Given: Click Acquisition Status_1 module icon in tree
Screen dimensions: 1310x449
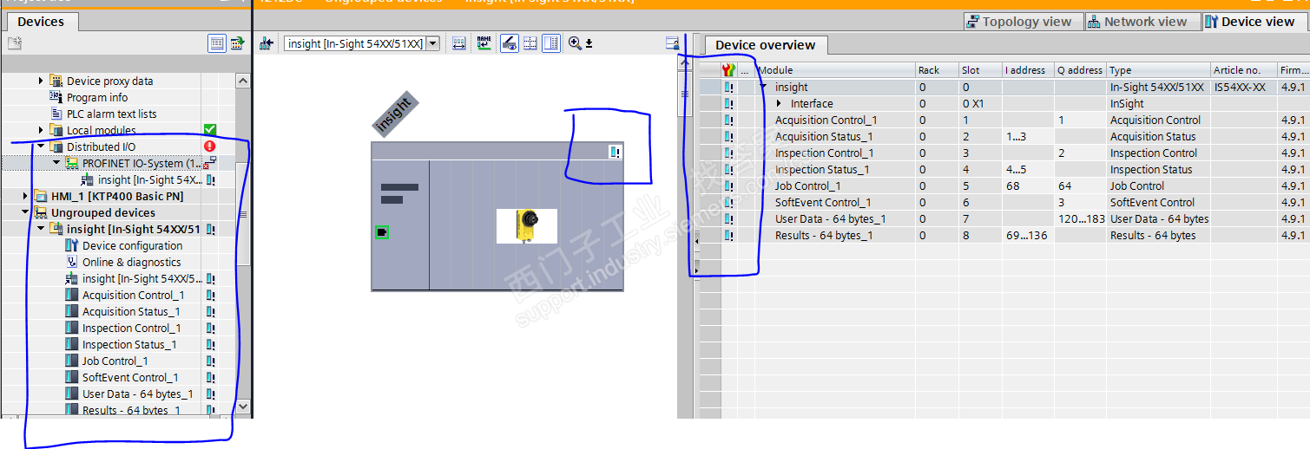Looking at the screenshot, I should click(x=72, y=311).
